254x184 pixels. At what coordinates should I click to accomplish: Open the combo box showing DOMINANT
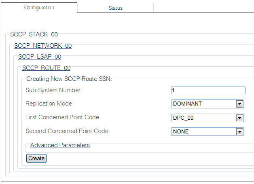coord(207,104)
